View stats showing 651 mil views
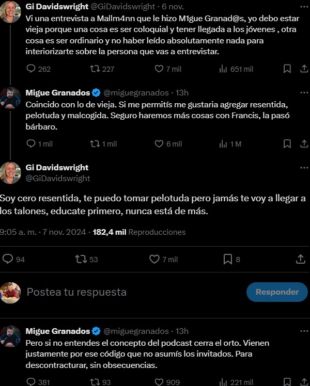The height and width of the screenshot is (386, 310). pos(224,69)
